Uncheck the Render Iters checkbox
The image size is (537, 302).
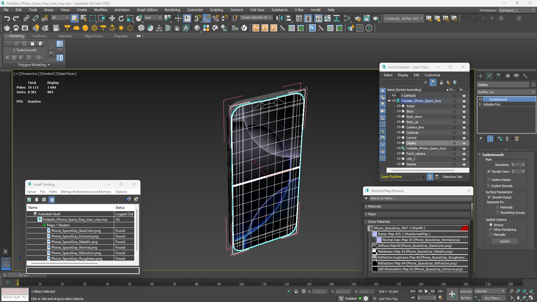(489, 171)
